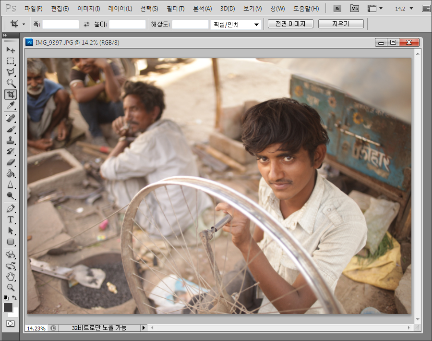Select the Move tool
This screenshot has height=341, width=432.
[11, 49]
